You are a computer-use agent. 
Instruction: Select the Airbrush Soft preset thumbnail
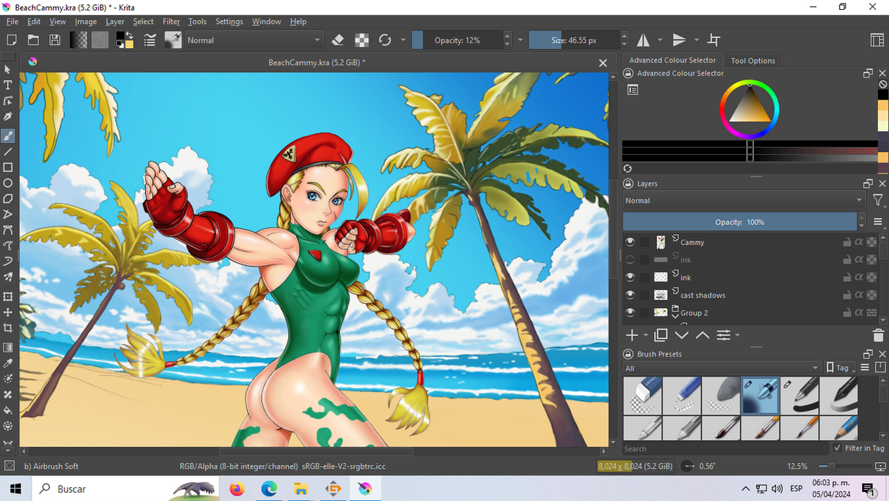tap(760, 396)
